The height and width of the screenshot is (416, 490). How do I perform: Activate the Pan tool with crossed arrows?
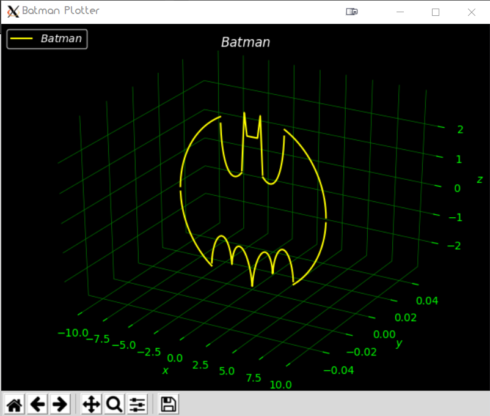tap(91, 404)
